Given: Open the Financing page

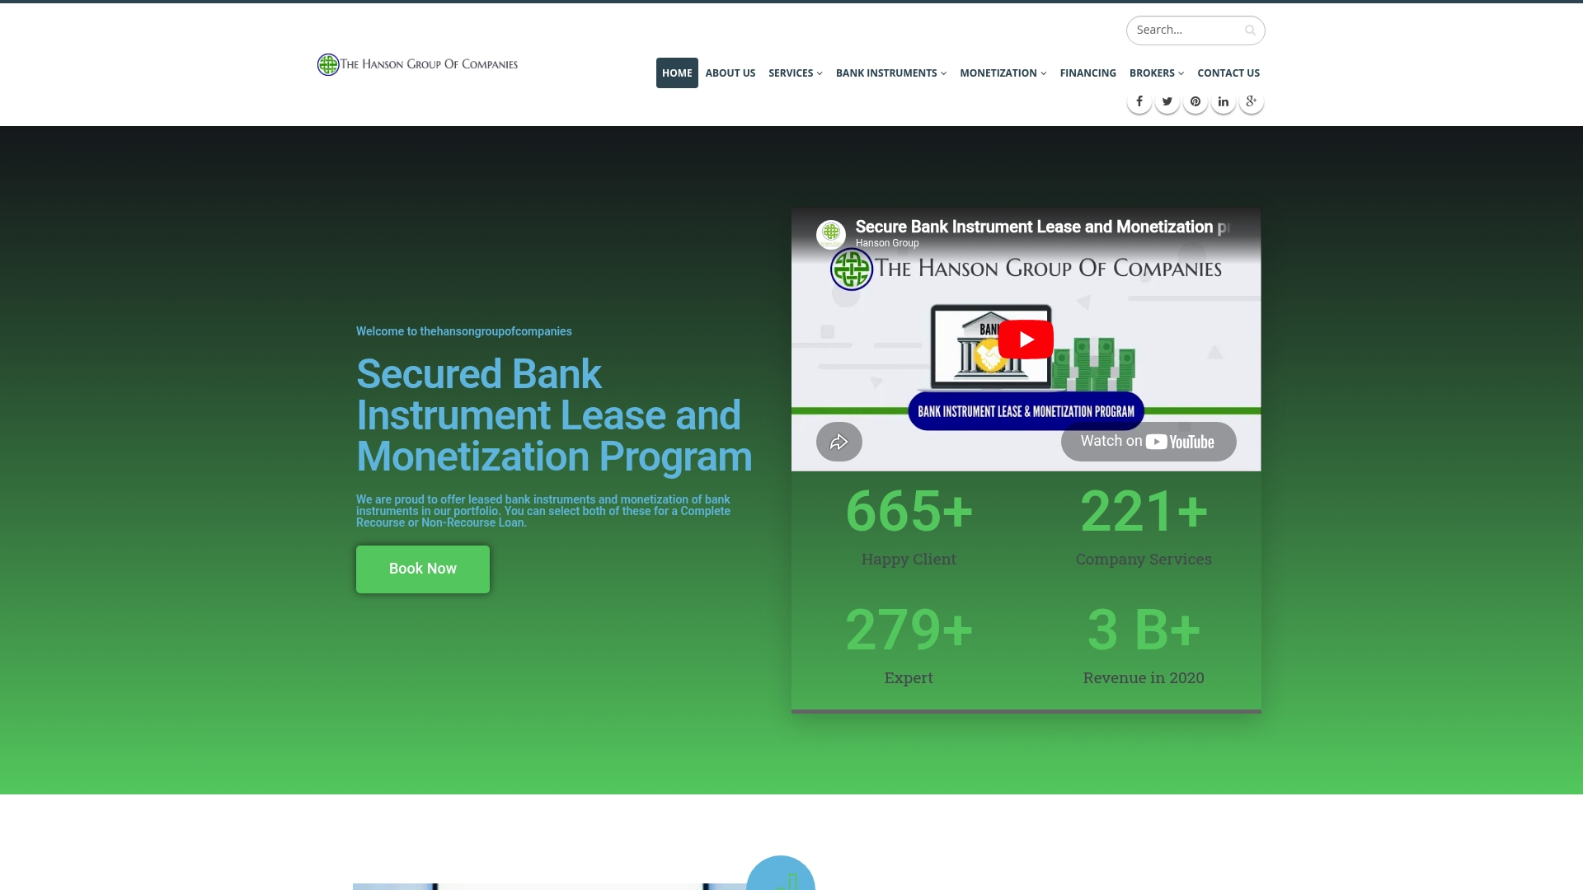Looking at the screenshot, I should [x=1087, y=73].
